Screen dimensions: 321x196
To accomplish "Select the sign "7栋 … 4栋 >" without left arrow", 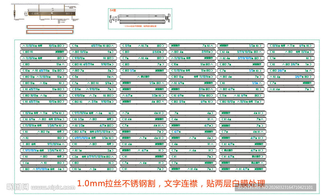I will pyautogui.click(x=193, y=114).
